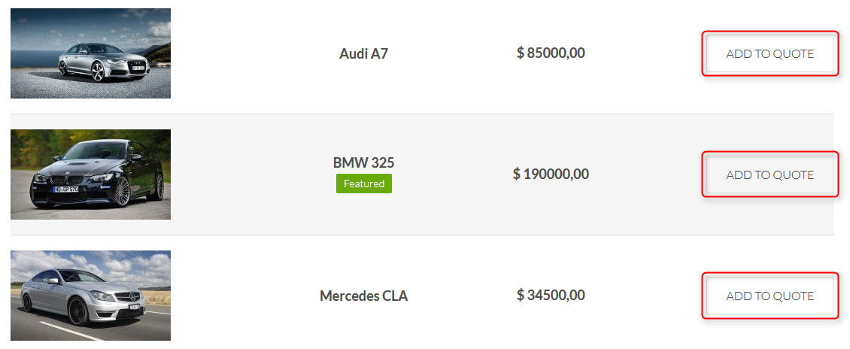Select the $ 190000,00 price
Screen dimensions: 850x349
(551, 174)
